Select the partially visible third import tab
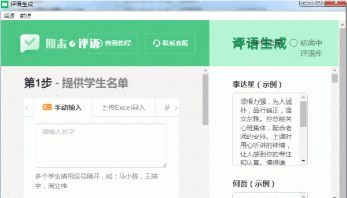 tap(167, 108)
